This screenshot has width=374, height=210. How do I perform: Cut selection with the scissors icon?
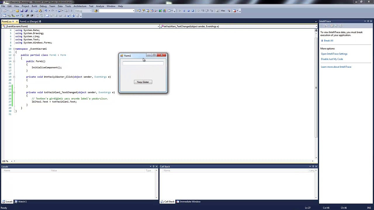(x=32, y=11)
